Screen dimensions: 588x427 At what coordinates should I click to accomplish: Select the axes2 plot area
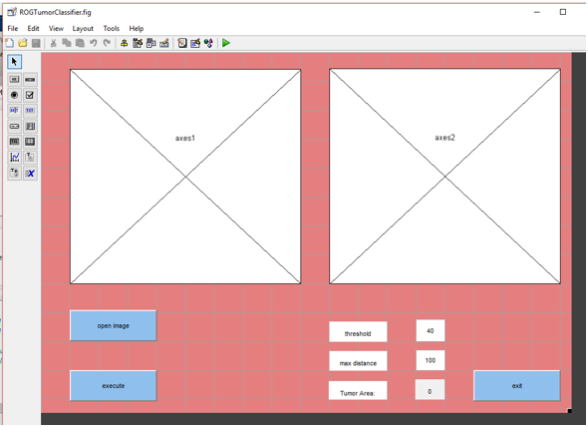click(445, 177)
